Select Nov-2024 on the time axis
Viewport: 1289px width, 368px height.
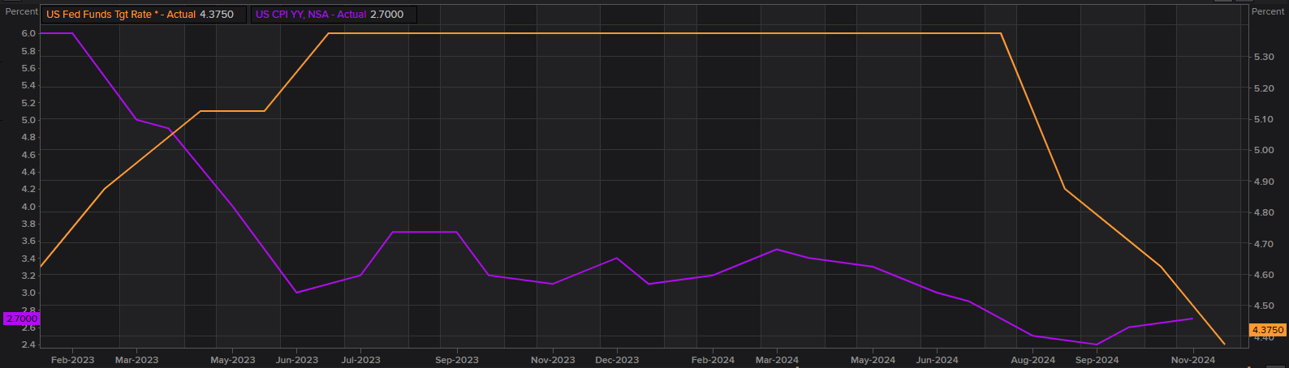pos(1193,360)
